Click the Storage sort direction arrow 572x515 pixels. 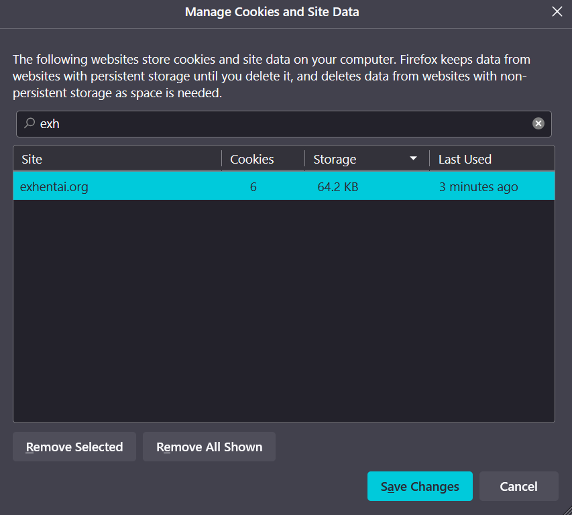[x=413, y=159]
